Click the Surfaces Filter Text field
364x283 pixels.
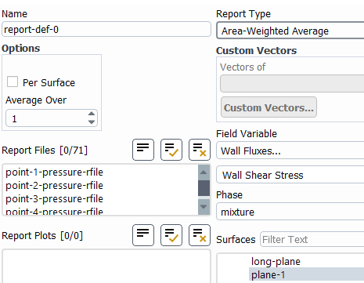312,239
